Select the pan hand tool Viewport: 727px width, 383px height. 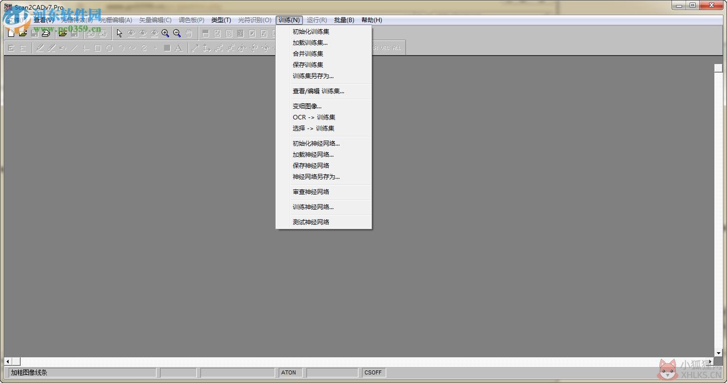188,33
